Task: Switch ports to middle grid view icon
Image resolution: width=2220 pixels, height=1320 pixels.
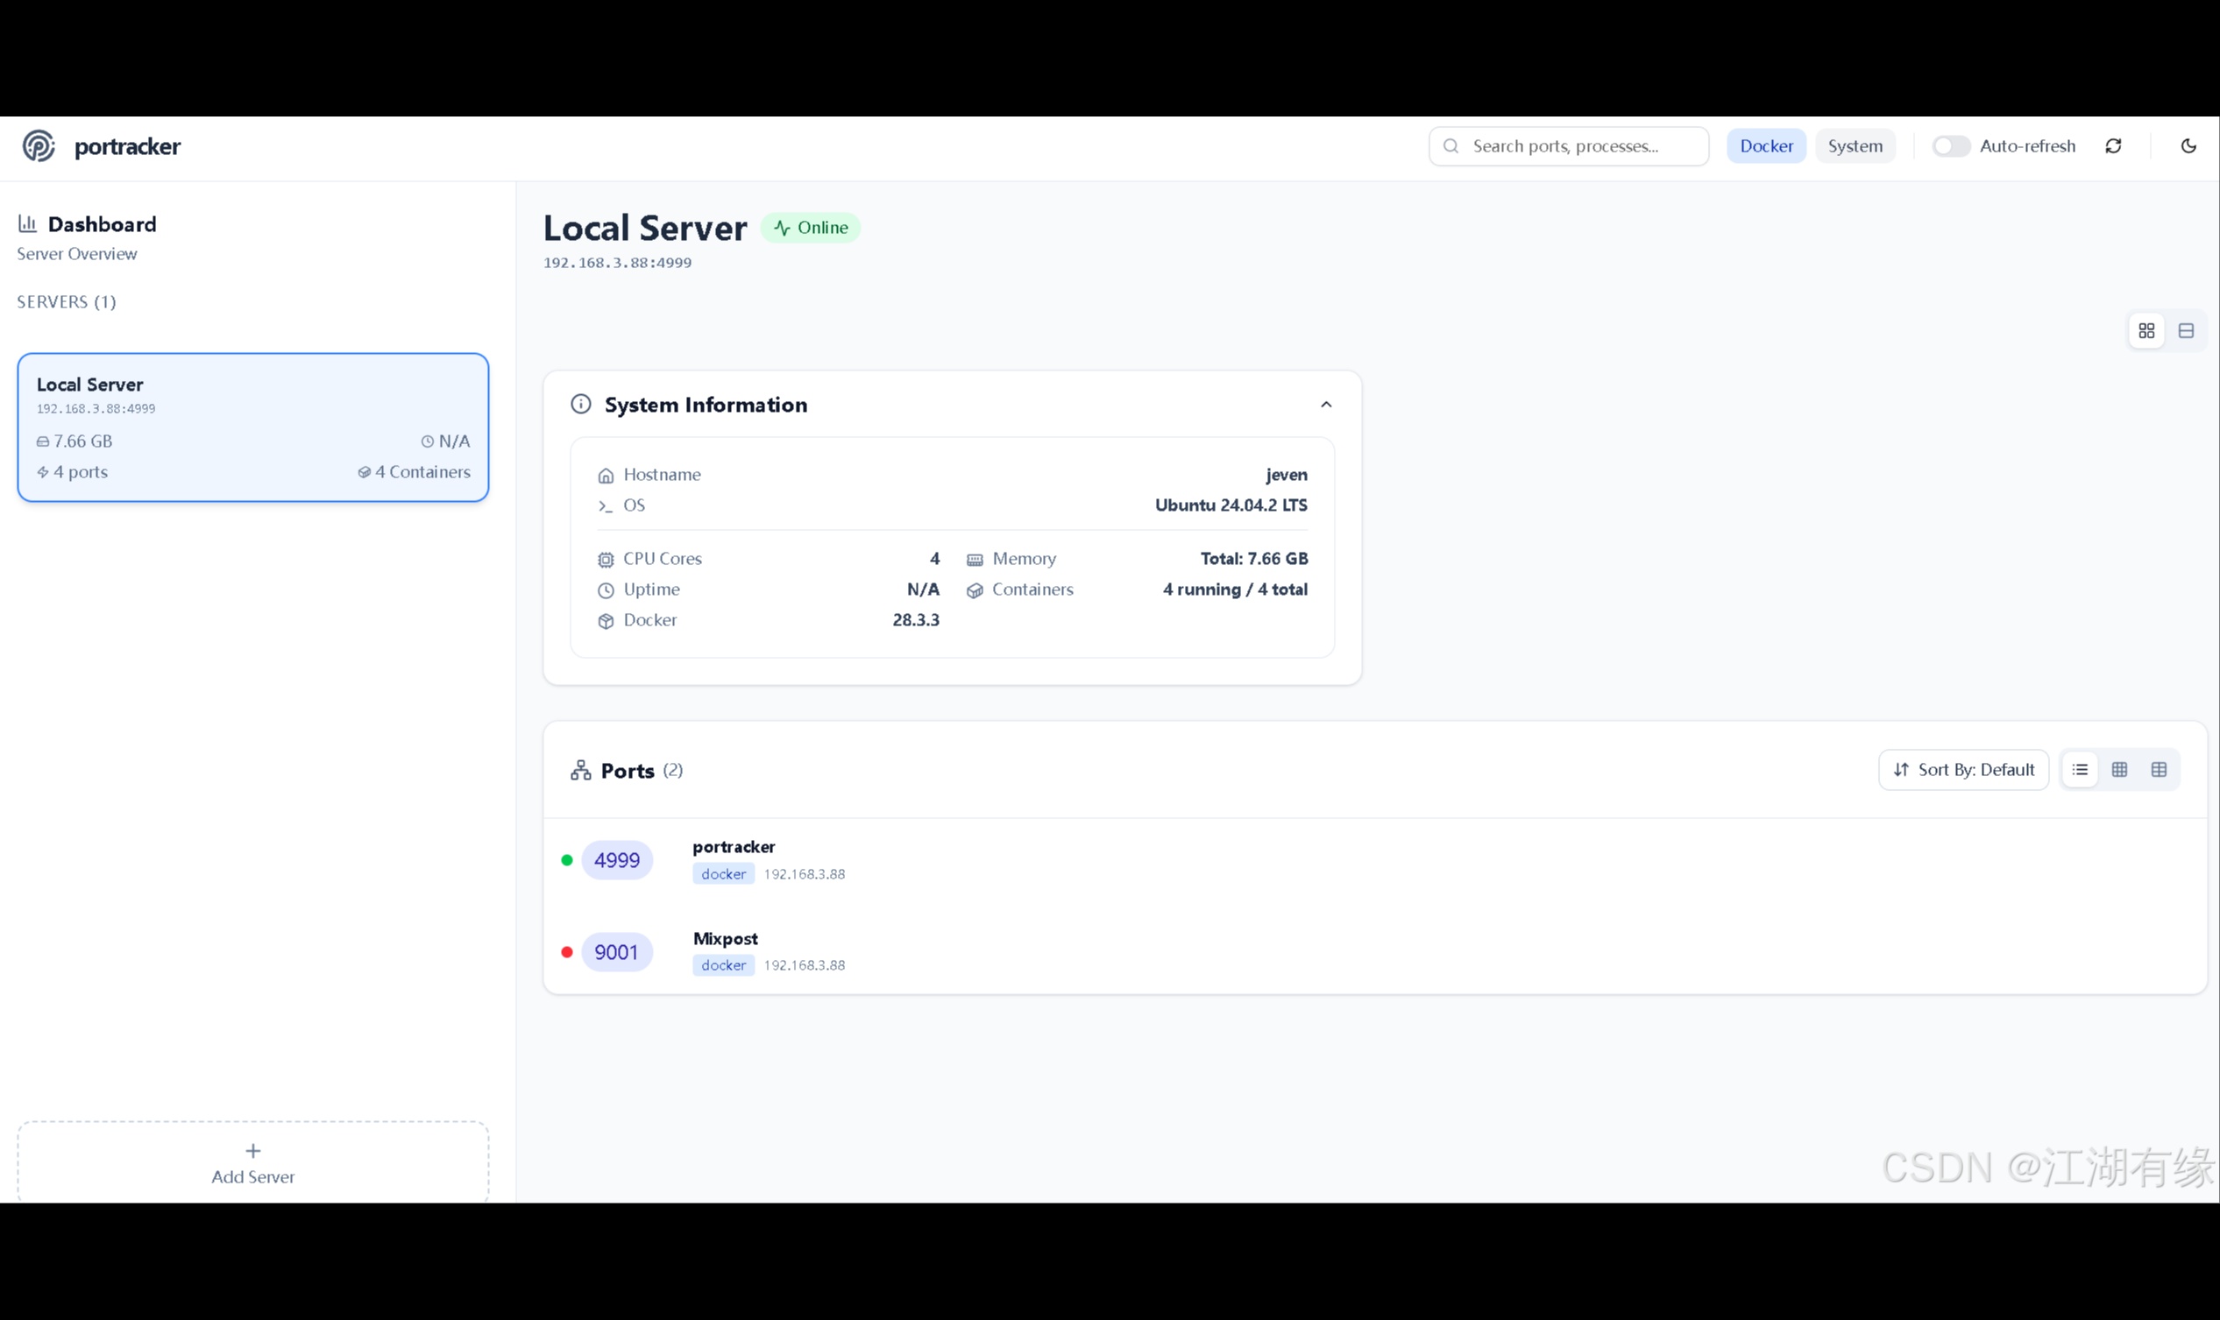Action: click(2119, 769)
